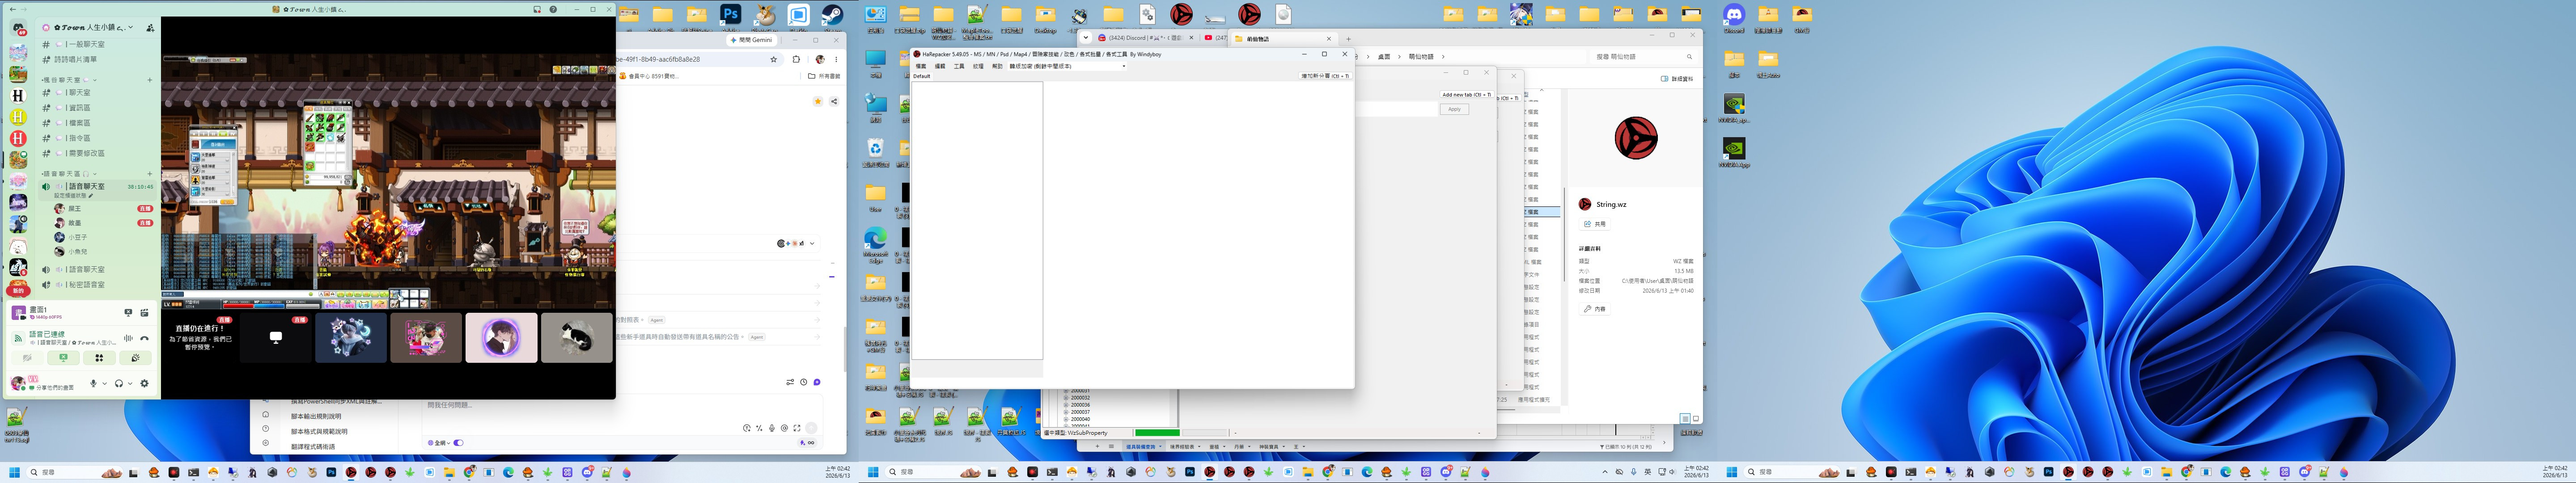2576x483 pixels.
Task: Disconnect from the Discord voice channel
Action: point(144,338)
